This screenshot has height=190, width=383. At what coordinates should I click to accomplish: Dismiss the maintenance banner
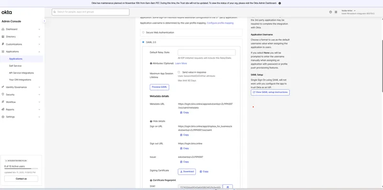280,3
